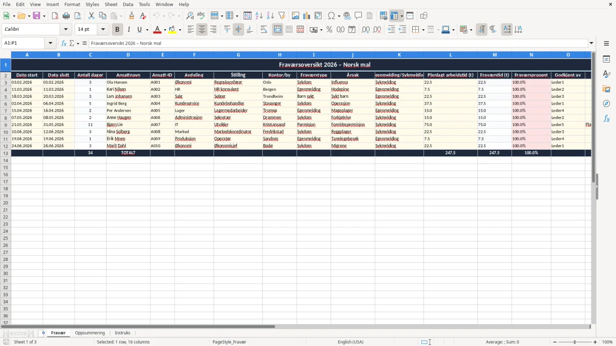Image resolution: width=616 pixels, height=346 pixels.
Task: Open the Save button dropdown arrow
Action: coord(44,16)
